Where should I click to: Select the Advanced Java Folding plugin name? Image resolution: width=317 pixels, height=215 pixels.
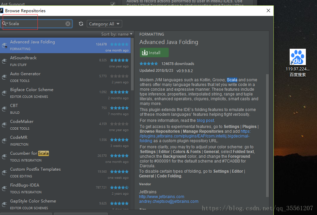pyautogui.click(x=32, y=42)
